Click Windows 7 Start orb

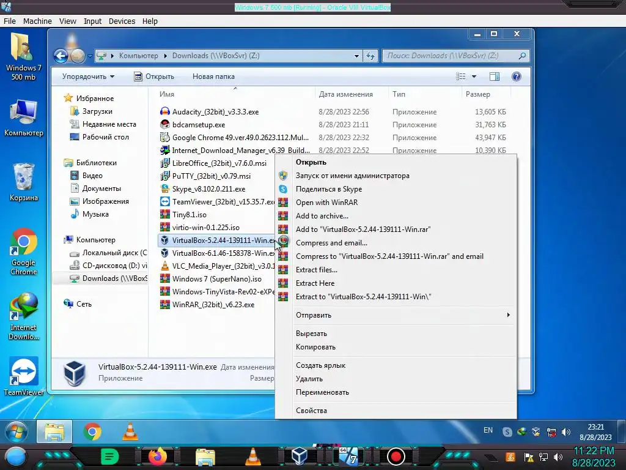17,431
